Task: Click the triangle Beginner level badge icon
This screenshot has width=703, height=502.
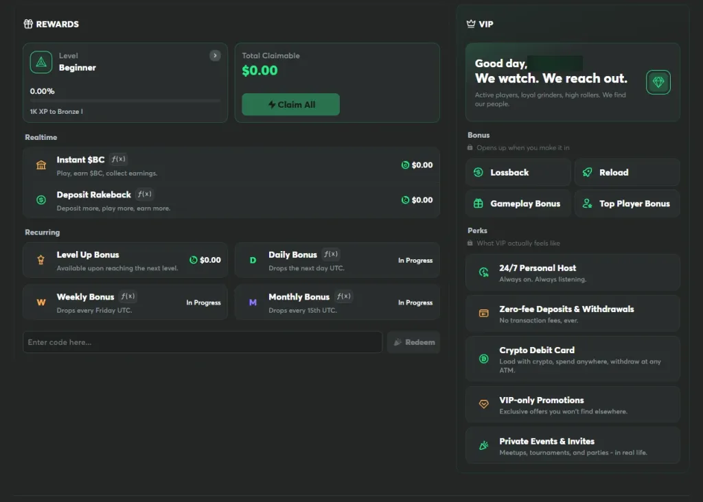Action: click(41, 62)
